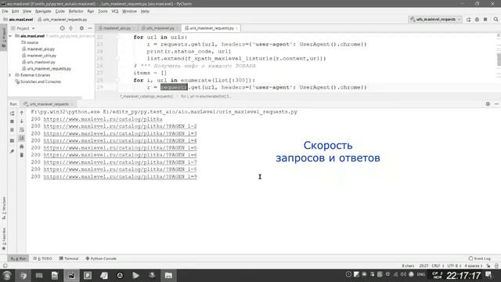Click the UTF-8 encoding in status bar

(454, 266)
